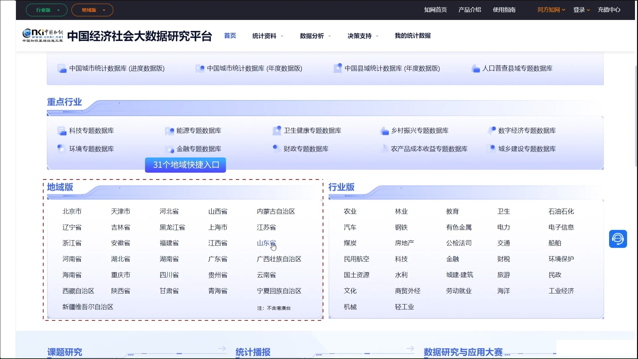Select 农业 industry

pyautogui.click(x=350, y=211)
